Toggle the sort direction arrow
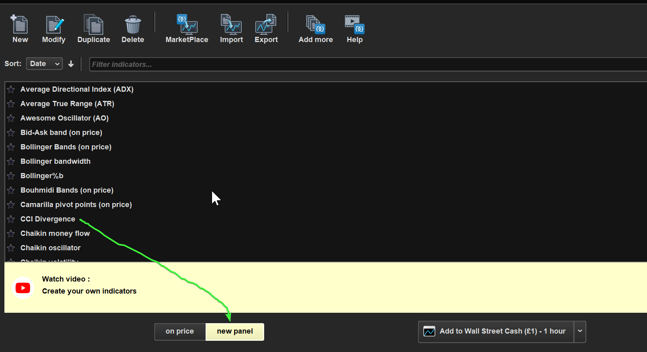This screenshot has width=647, height=352. click(71, 64)
